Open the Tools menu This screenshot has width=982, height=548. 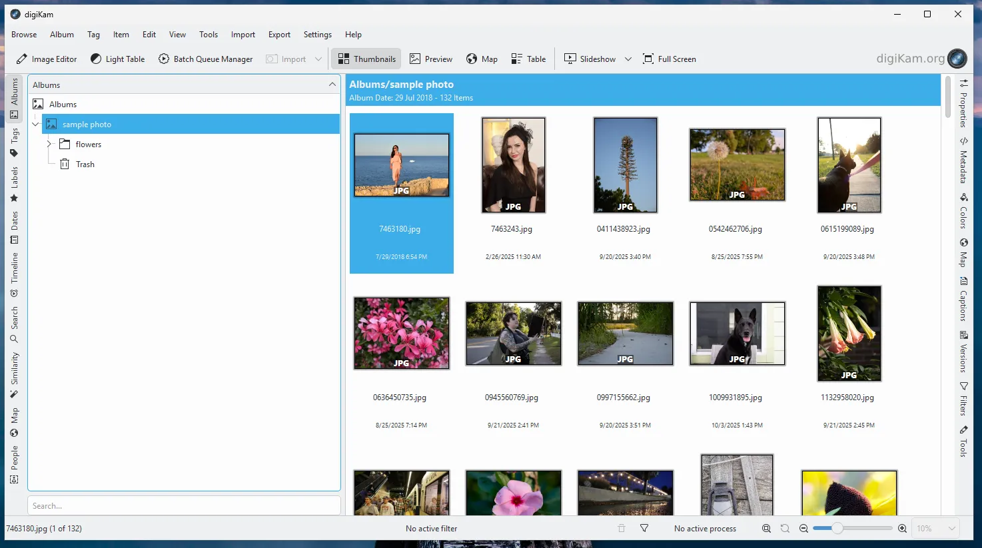(x=208, y=34)
